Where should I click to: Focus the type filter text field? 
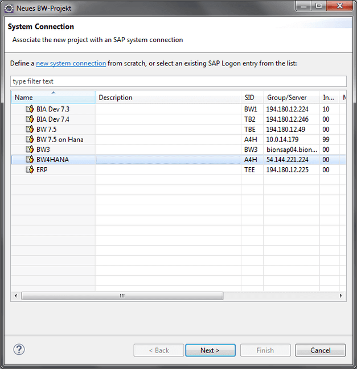(x=178, y=81)
